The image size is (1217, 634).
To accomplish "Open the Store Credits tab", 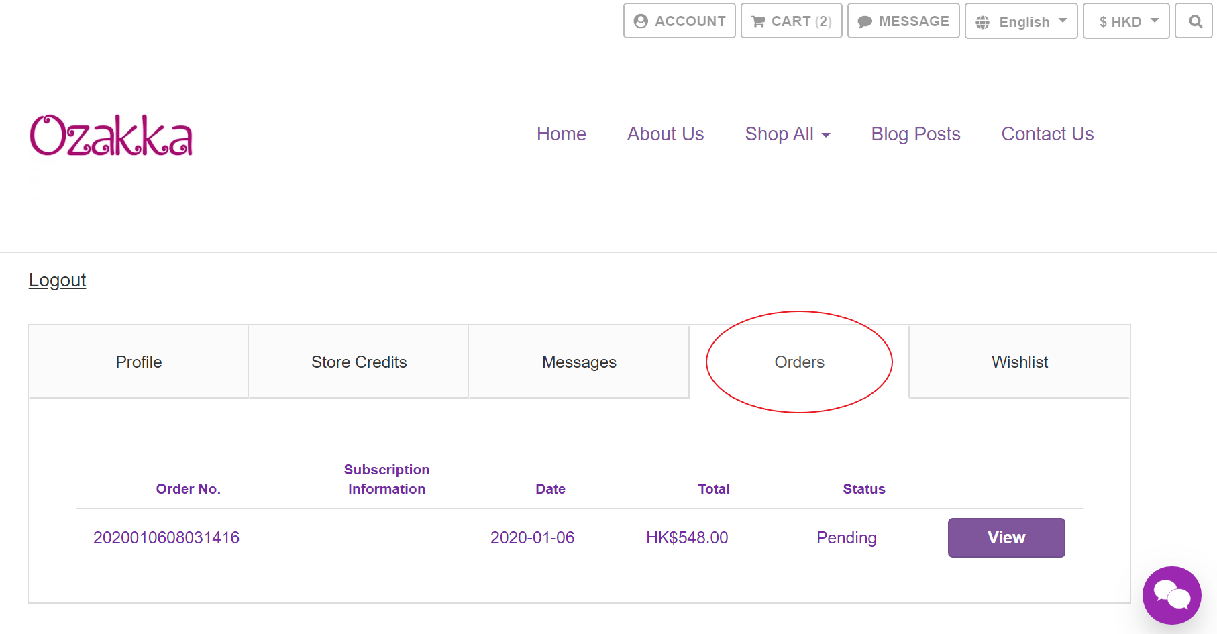I will (x=359, y=362).
